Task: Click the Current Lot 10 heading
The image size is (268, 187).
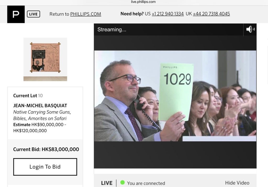Action: pos(28,96)
